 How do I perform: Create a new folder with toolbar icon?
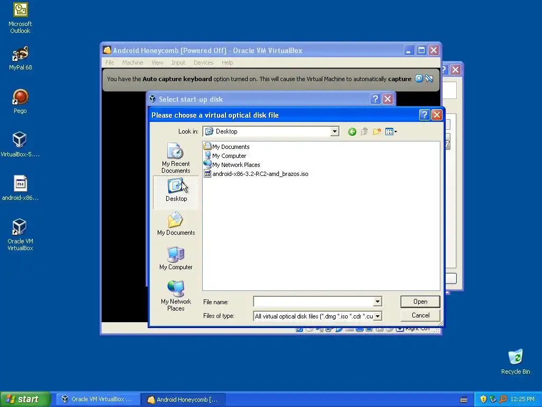377,131
